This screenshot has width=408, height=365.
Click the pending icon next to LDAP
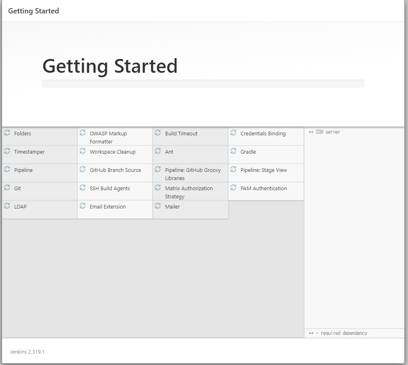7,206
